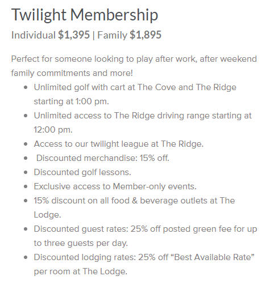Click 'Exclusive access to Member-only events' item

click(115, 186)
